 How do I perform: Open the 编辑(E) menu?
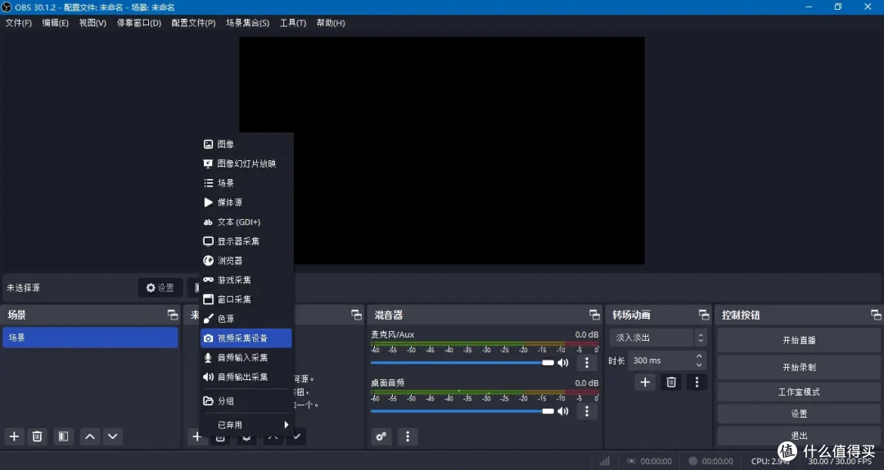click(56, 23)
